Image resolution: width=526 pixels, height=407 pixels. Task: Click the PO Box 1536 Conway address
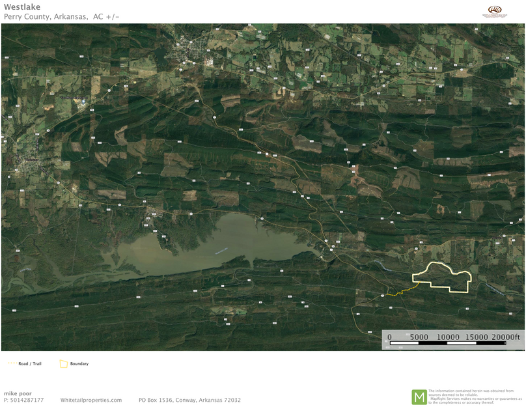pyautogui.click(x=189, y=400)
